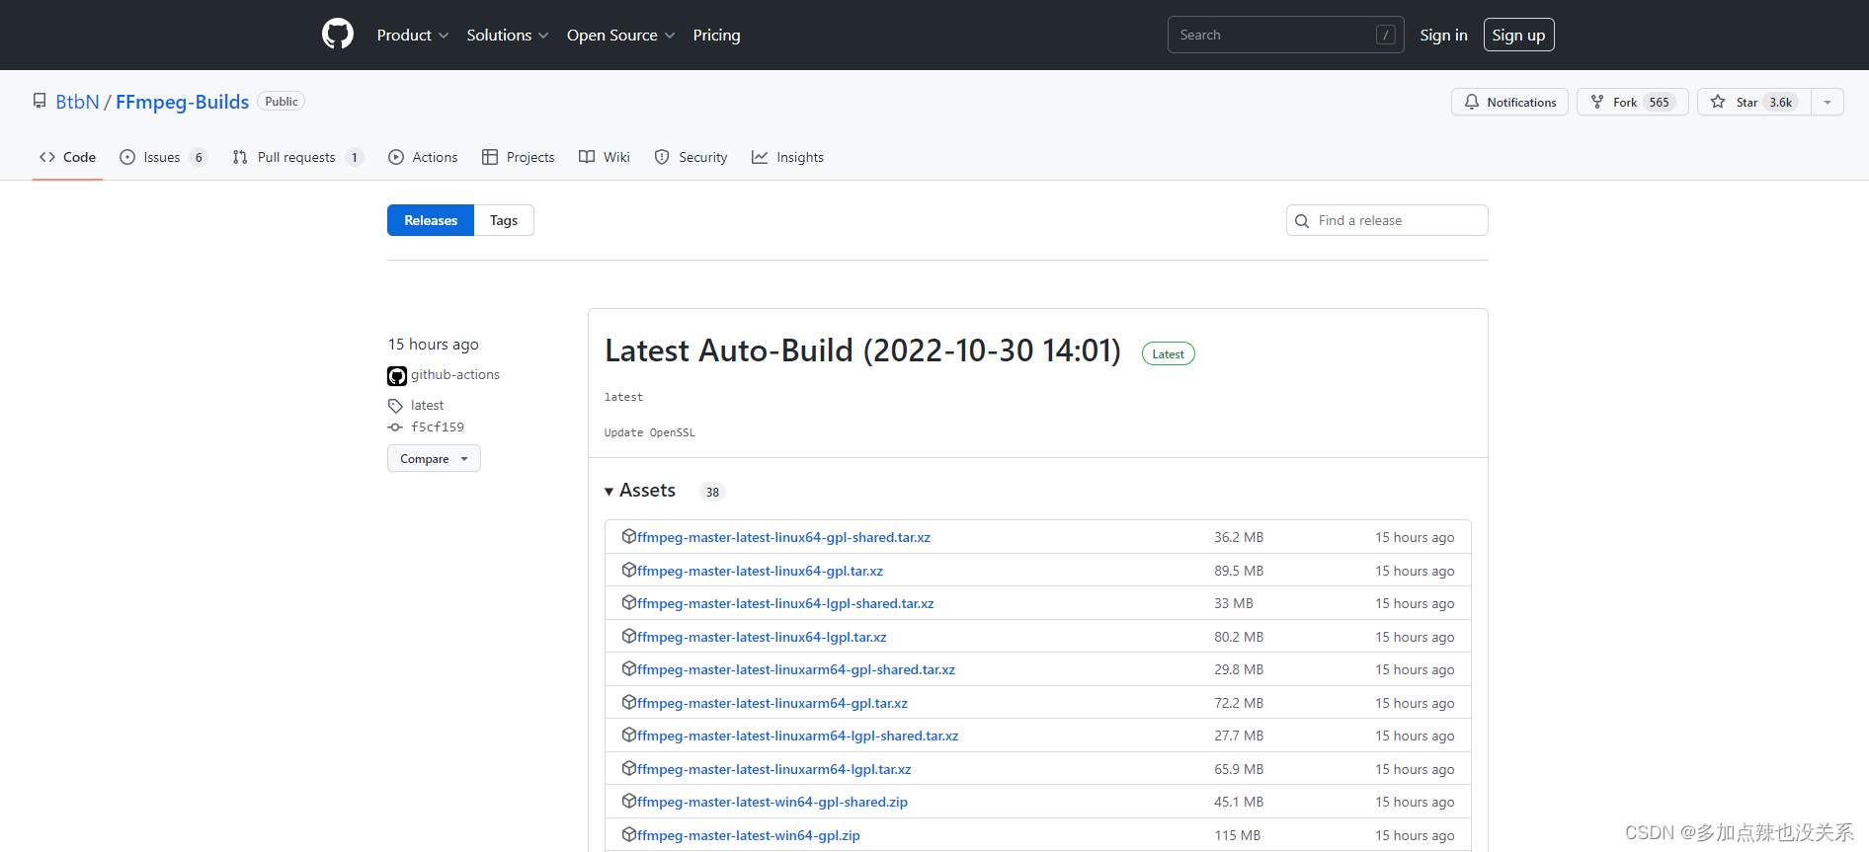The image size is (1869, 852).
Task: Open the Security tab
Action: pos(691,157)
